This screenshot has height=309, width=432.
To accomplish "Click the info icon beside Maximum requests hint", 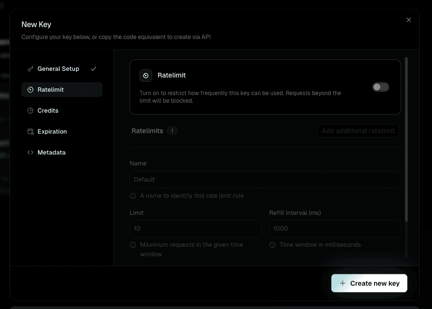I will pos(132,244).
